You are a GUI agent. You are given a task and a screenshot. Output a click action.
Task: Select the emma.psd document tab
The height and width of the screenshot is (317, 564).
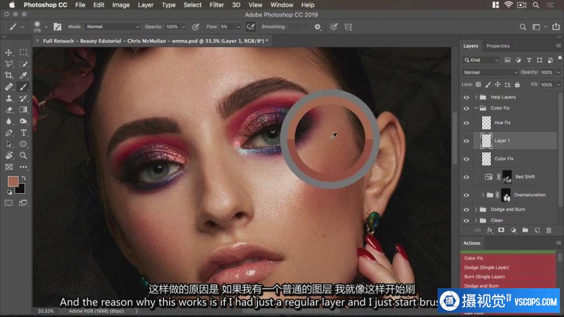[x=155, y=41]
